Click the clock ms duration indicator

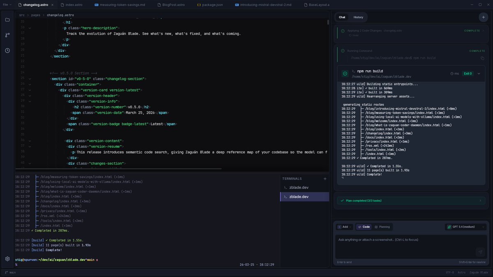coord(454,73)
